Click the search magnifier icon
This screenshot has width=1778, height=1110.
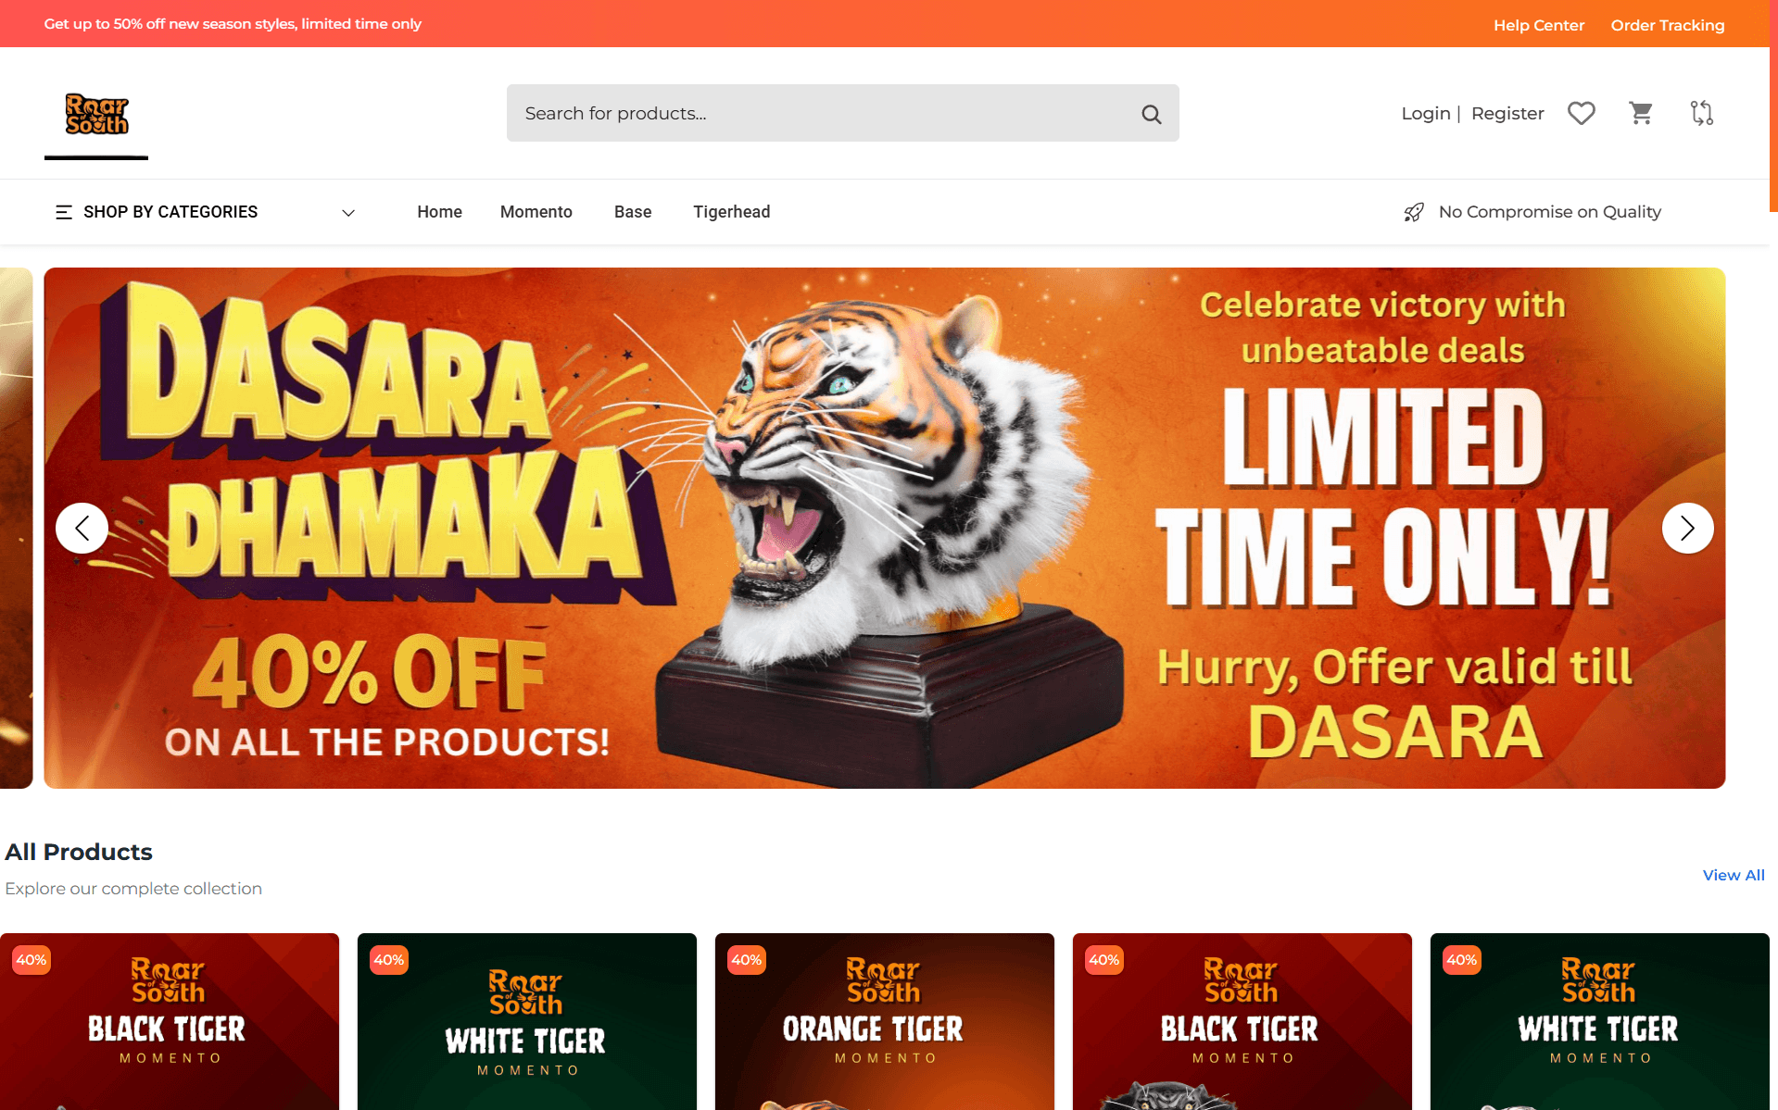(x=1151, y=114)
